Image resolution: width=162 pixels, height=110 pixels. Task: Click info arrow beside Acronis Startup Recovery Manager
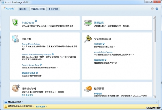[53, 54]
